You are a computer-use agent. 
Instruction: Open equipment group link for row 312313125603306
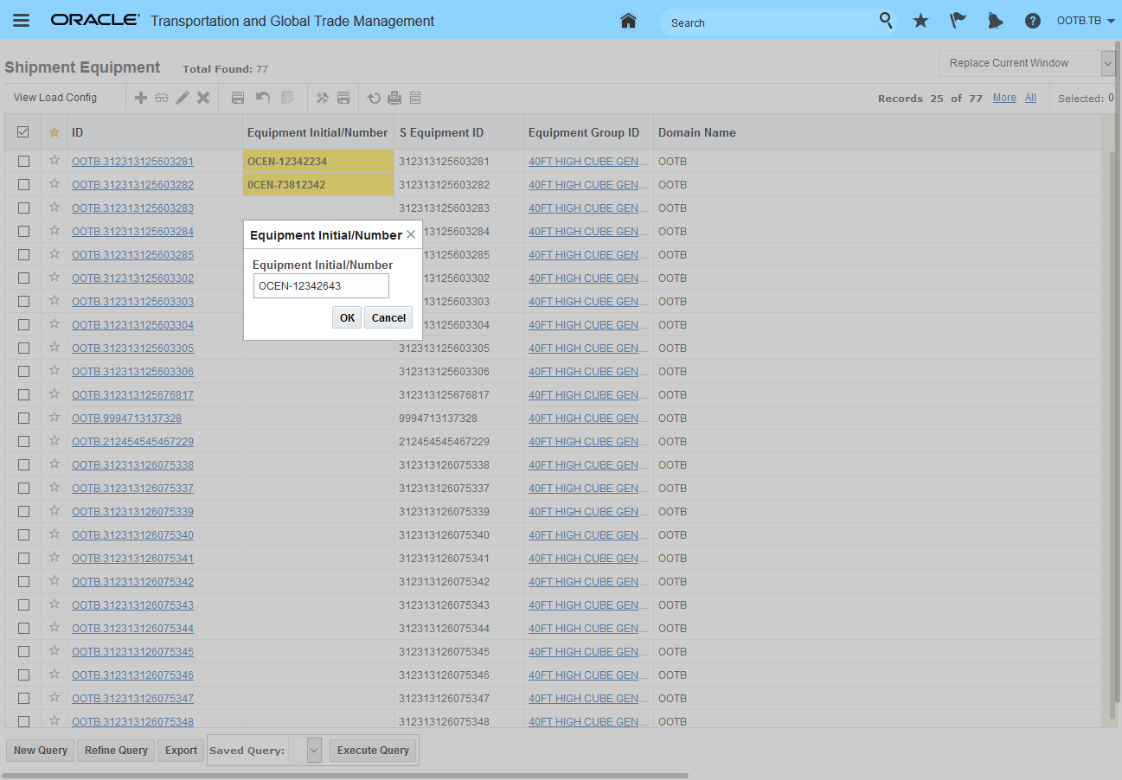(x=588, y=371)
